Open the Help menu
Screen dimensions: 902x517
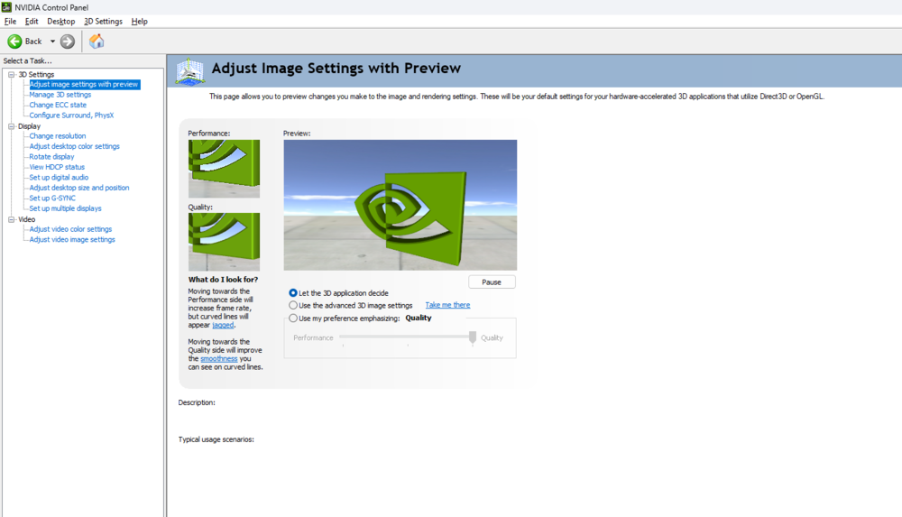[x=139, y=22]
